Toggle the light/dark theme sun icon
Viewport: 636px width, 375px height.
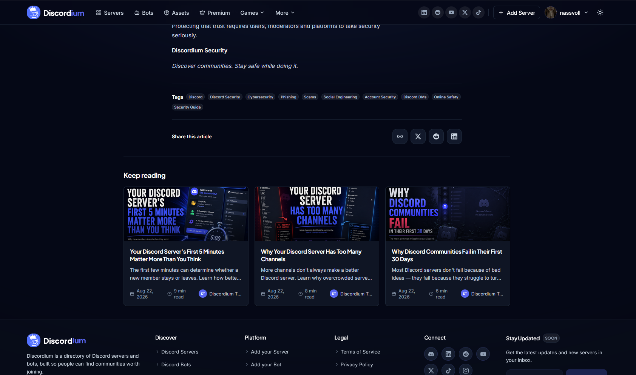click(x=600, y=12)
